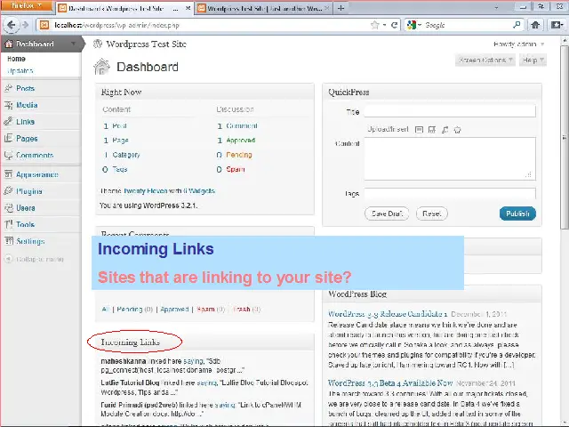This screenshot has width=569, height=427.
Task: Open the Pending link in Right Now
Action: tap(239, 155)
